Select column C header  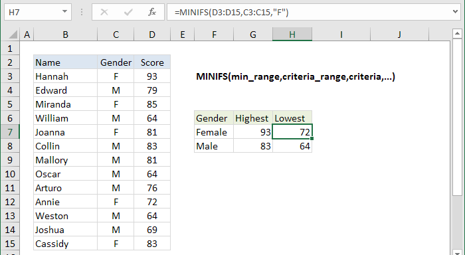coord(116,35)
